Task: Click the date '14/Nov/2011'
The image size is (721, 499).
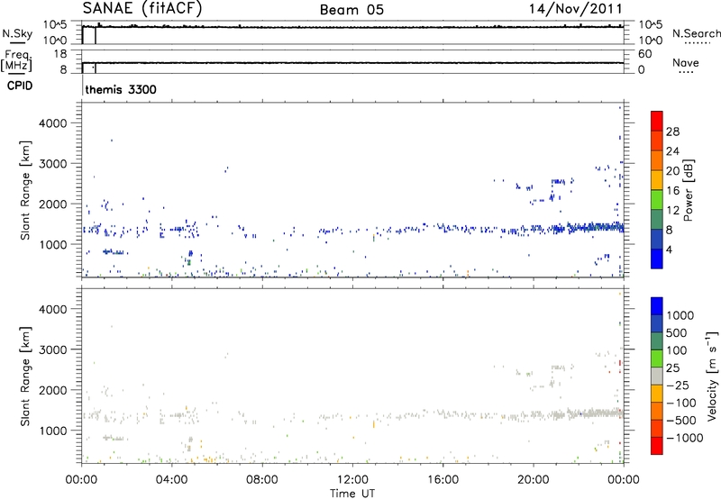Action: [x=575, y=9]
